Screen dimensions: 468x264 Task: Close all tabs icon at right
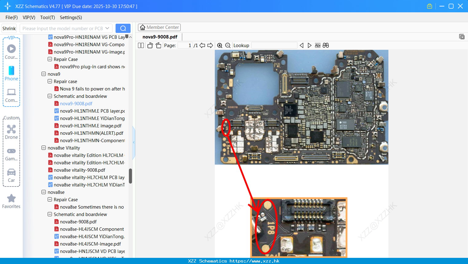[462, 37]
